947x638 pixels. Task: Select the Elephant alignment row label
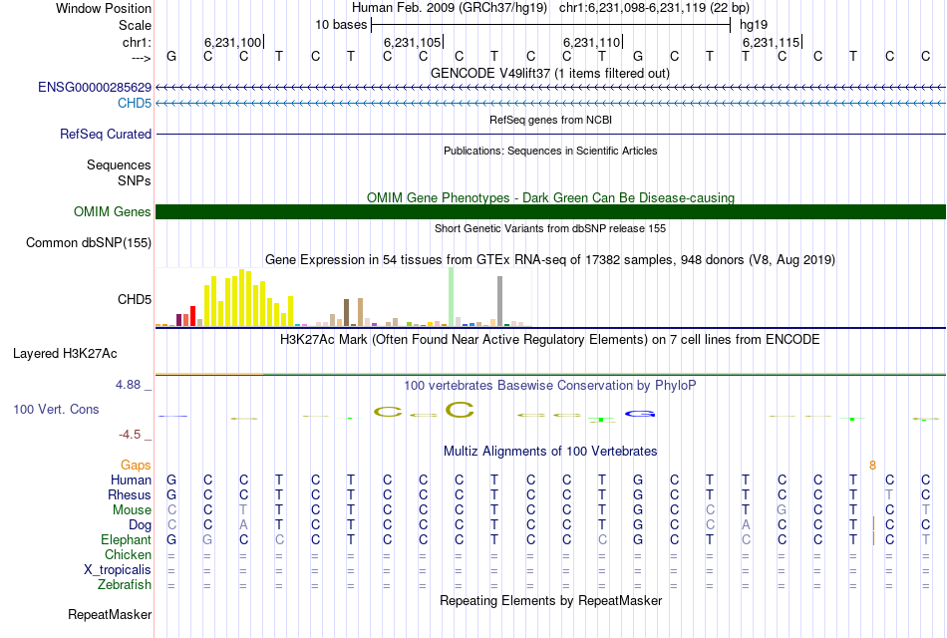[126, 540]
